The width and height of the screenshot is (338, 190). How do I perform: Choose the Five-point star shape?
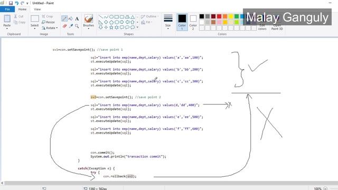coord(111,27)
